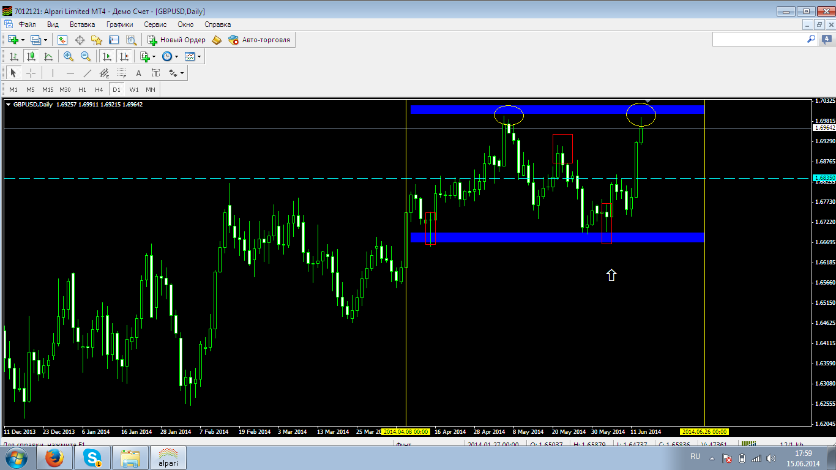Select the Horizontal Line tool
This screenshot has height=470, width=836.
tap(70, 73)
